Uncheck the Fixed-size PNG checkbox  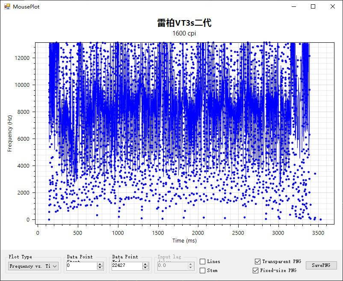(x=255, y=270)
